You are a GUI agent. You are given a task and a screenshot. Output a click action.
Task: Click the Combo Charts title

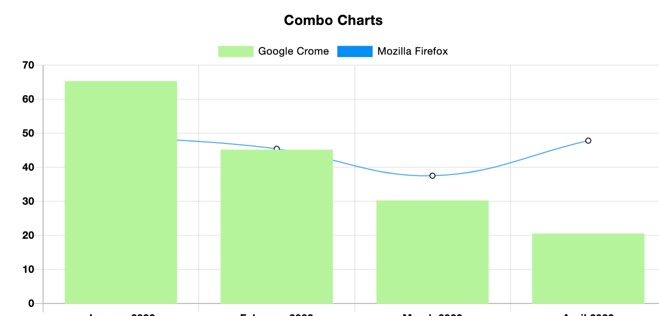333,20
